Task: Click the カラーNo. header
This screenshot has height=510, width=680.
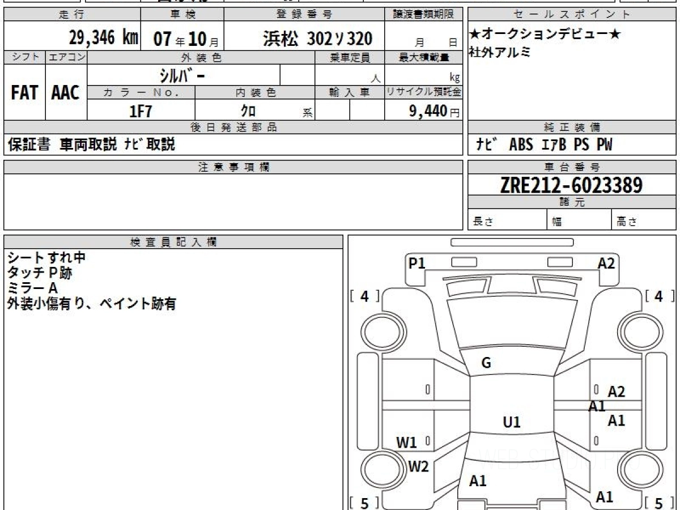Action: 141,92
